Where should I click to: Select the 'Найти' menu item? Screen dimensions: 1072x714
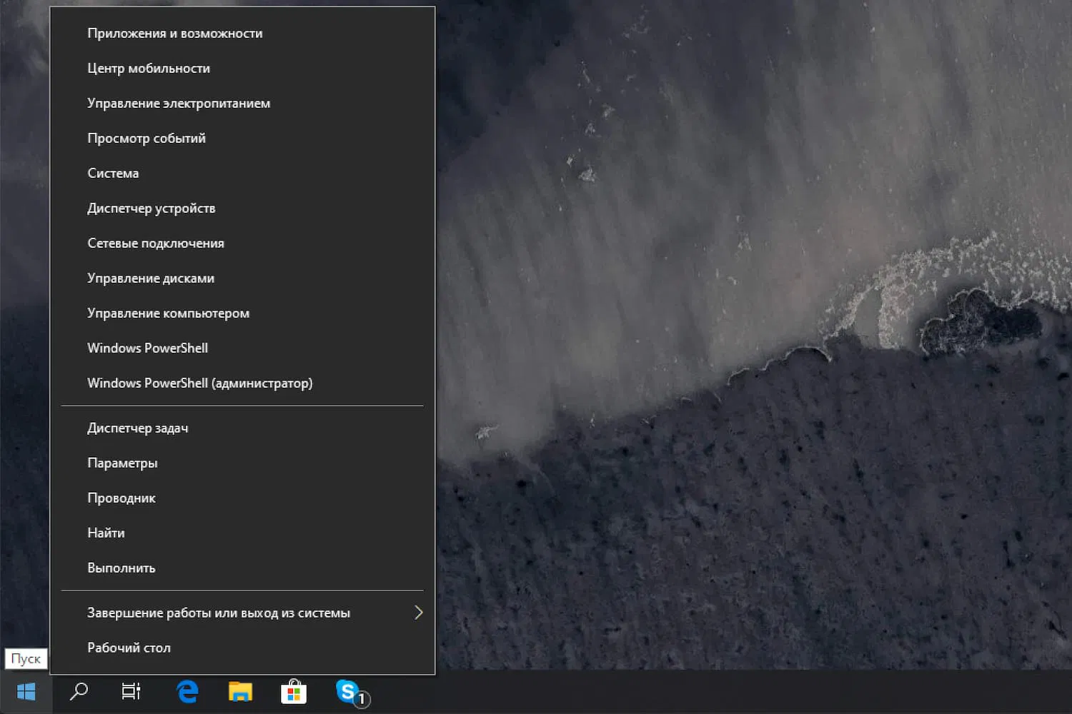[242, 533]
